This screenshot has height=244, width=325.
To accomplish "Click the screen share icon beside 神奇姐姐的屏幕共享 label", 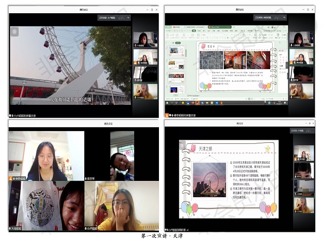I will (x=167, y=115).
